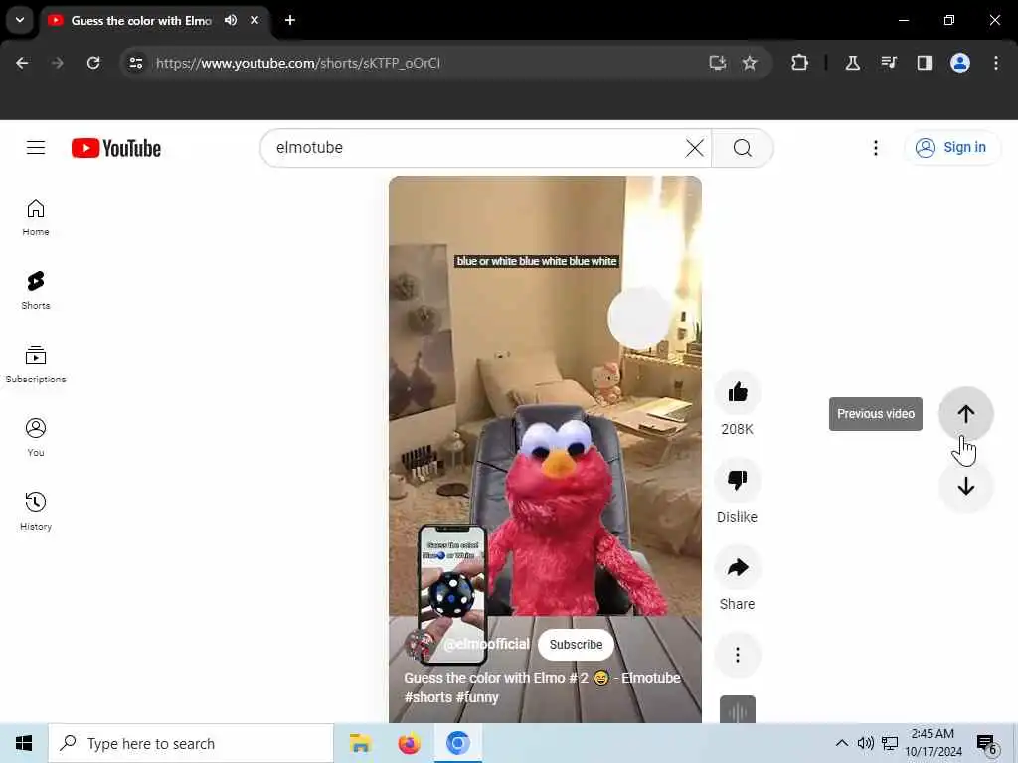Image resolution: width=1018 pixels, height=763 pixels.
Task: Close the Guess the color tab
Action: pyautogui.click(x=254, y=20)
